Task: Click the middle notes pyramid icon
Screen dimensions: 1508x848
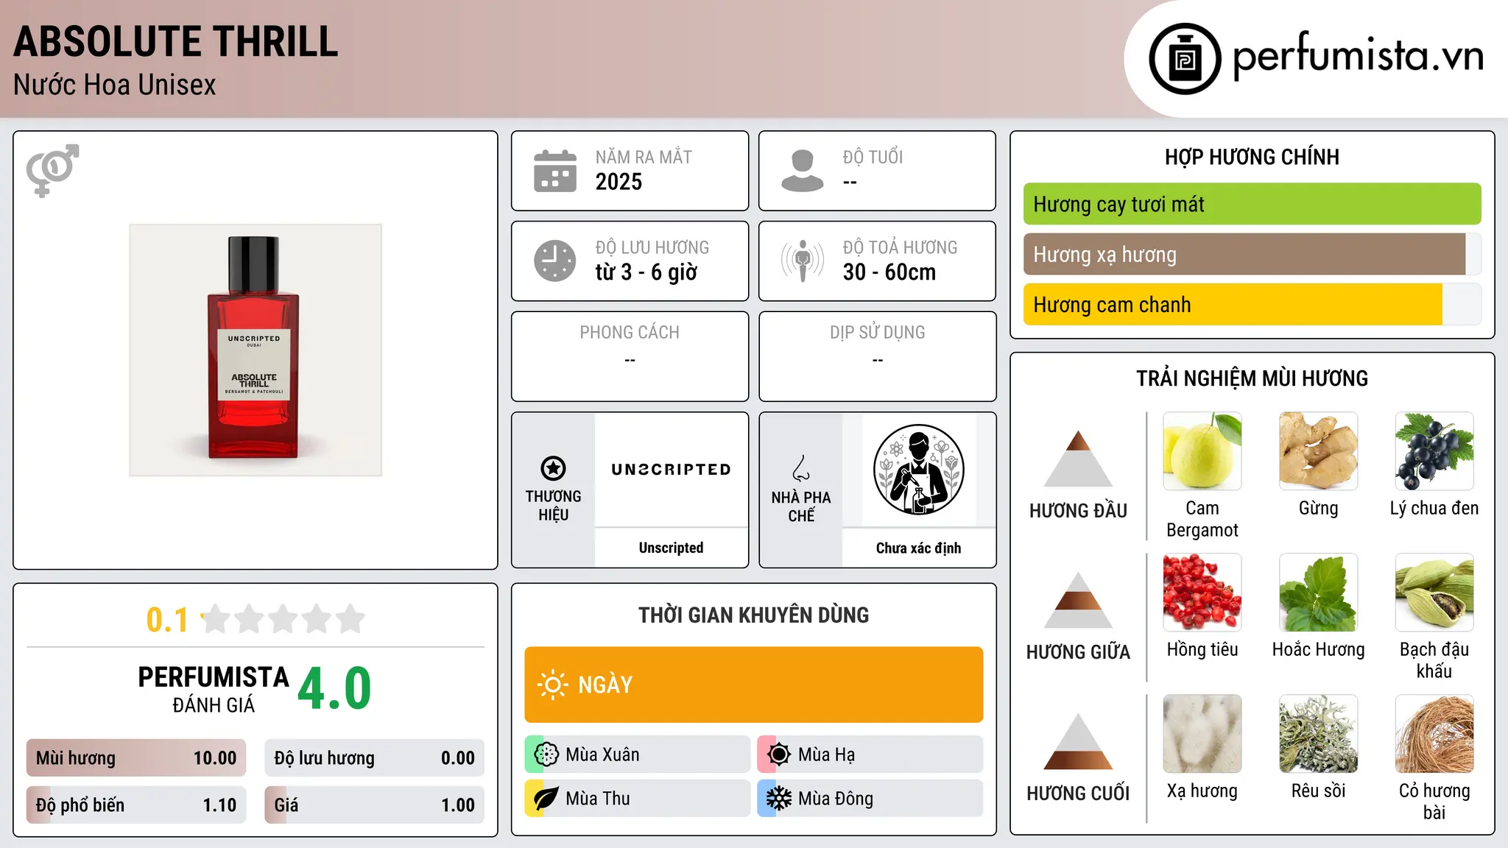Action: [x=1079, y=600]
